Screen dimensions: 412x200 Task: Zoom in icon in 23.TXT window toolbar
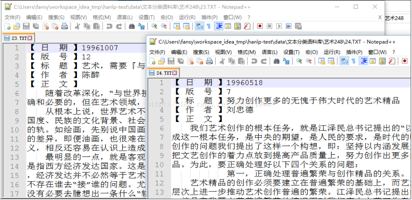coord(154,26)
